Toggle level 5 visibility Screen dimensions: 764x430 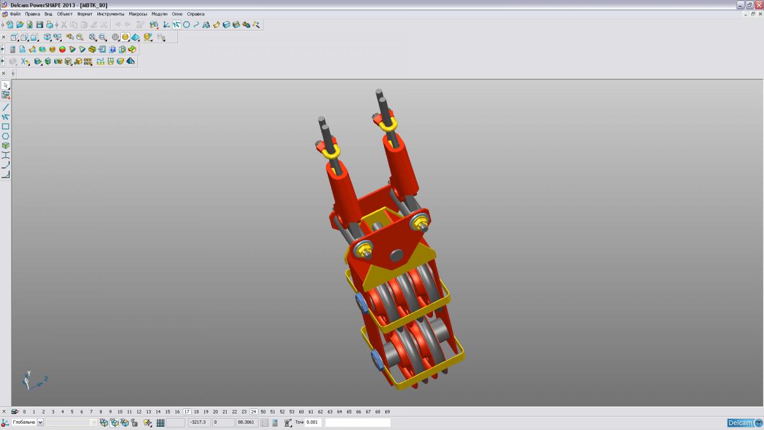(x=72, y=412)
